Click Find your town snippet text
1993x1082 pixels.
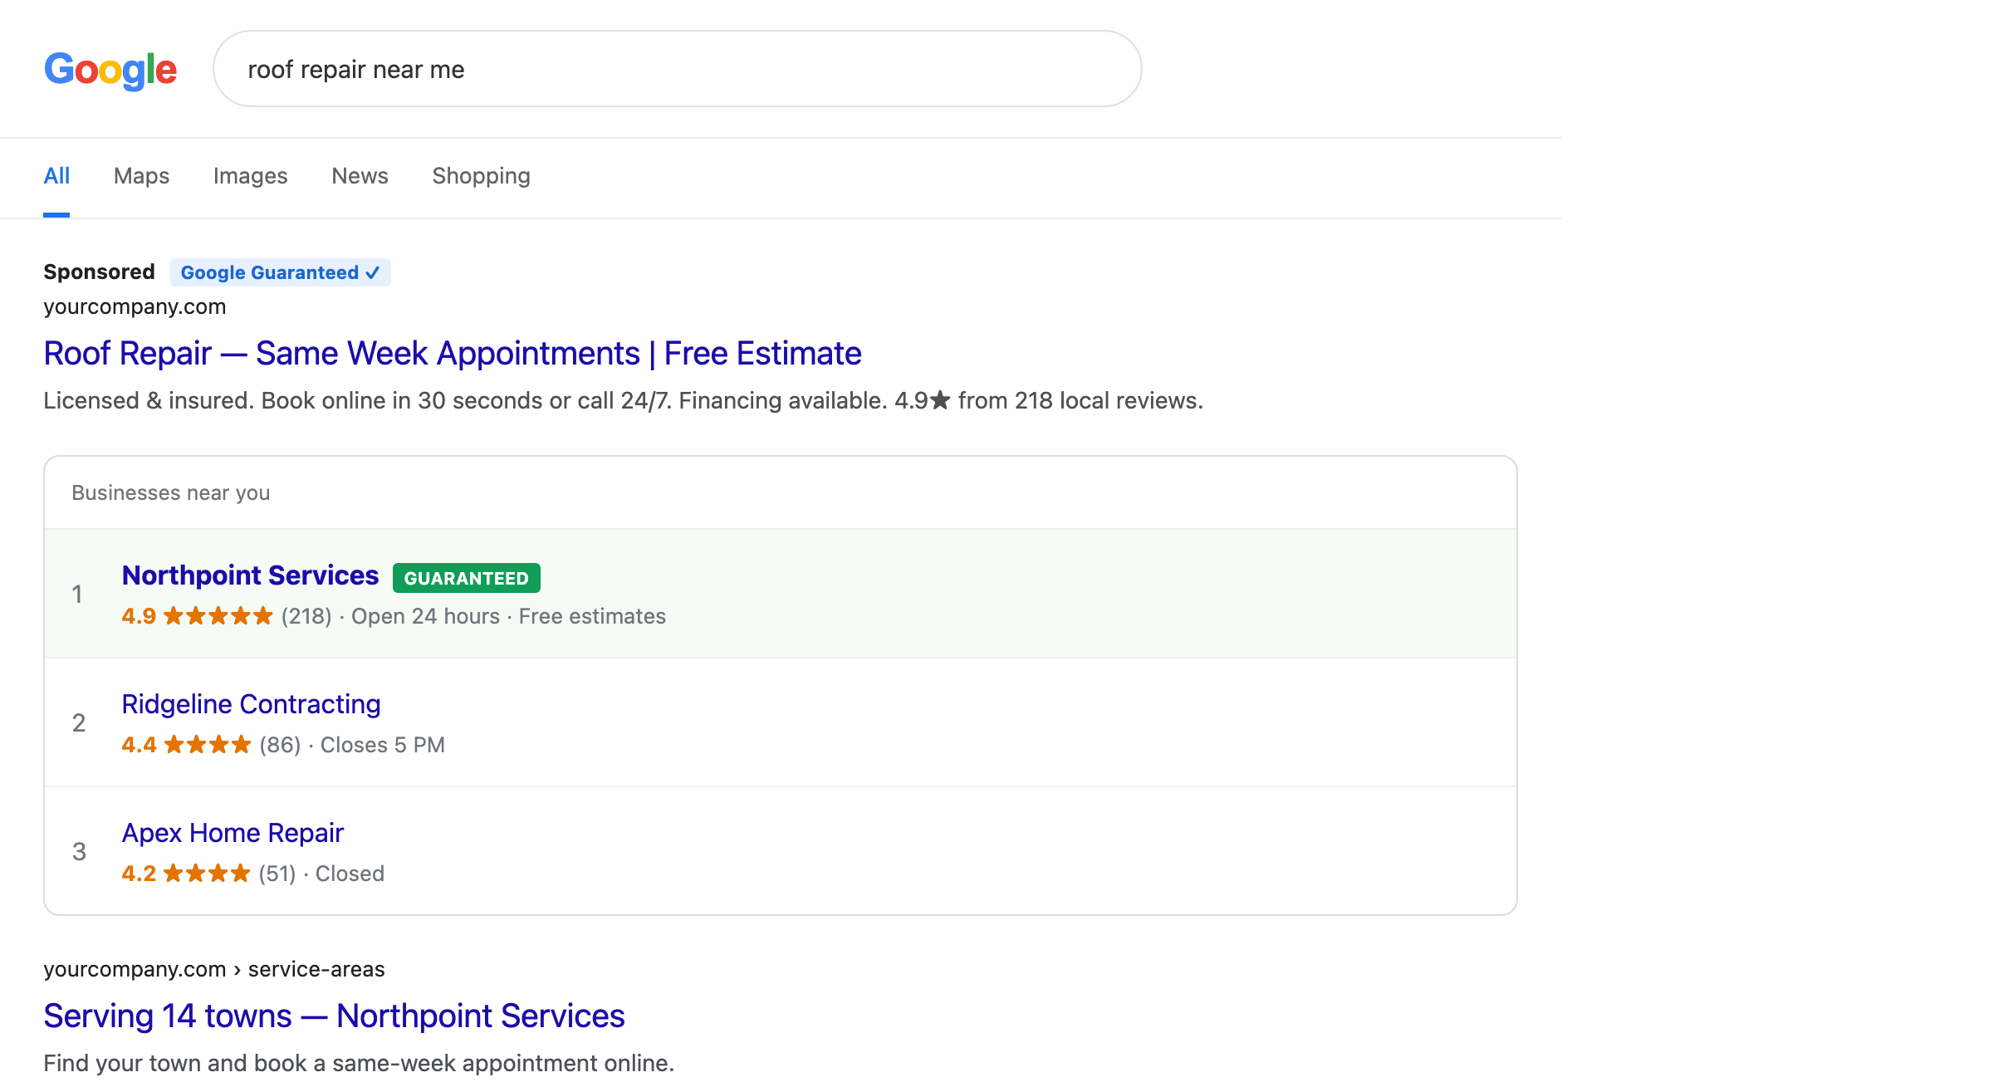click(x=359, y=1063)
